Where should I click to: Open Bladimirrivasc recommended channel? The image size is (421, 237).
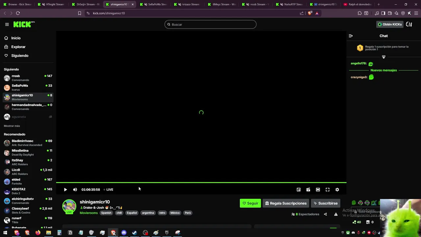tap(28, 143)
